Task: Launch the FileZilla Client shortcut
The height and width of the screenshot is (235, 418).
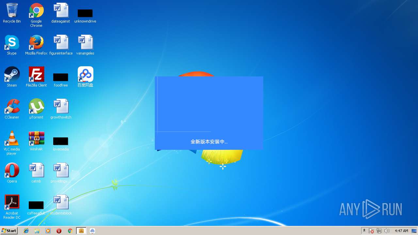Action: pos(36,77)
